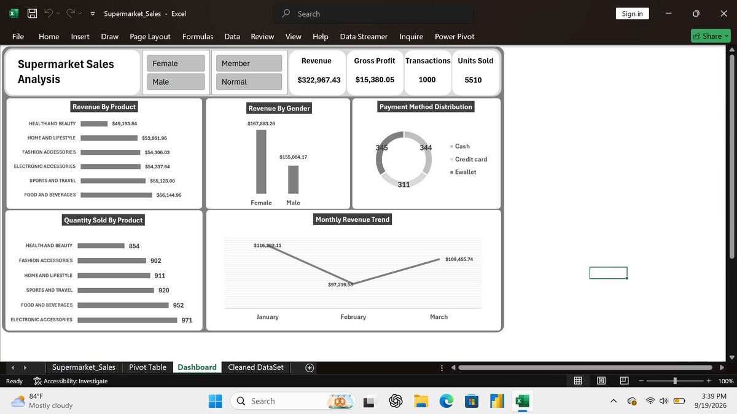Screen dimensions: 737x414
Task: Click the Search box in title bar
Action: [x=373, y=14]
